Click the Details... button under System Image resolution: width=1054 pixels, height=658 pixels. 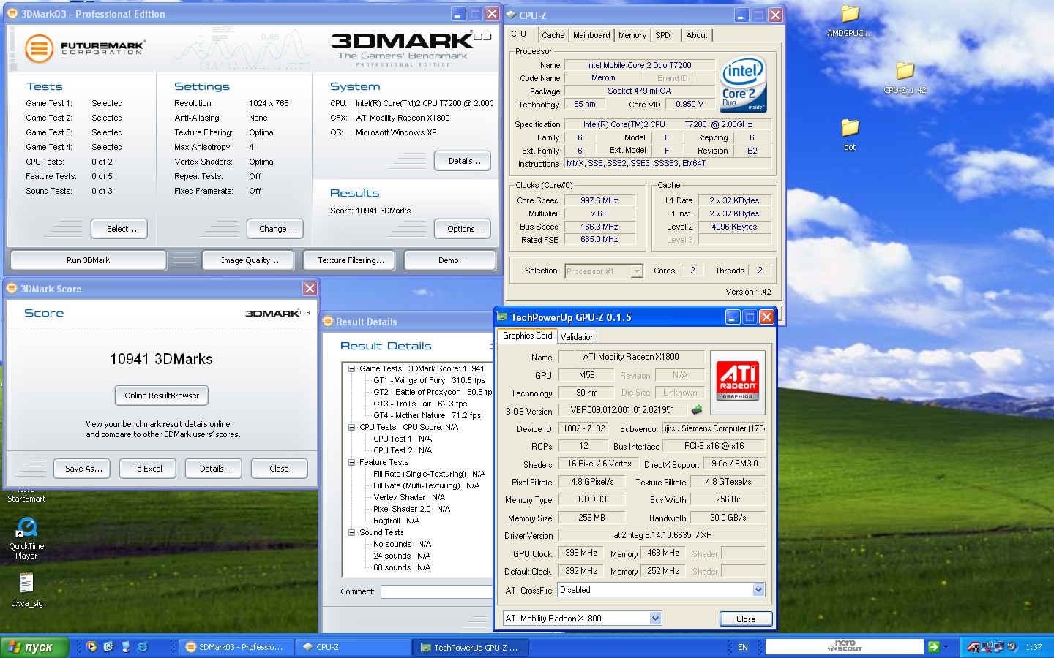[x=463, y=161]
